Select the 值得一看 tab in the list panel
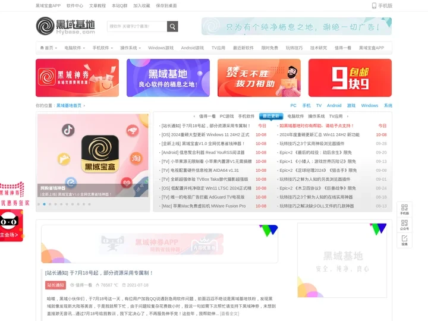This screenshot has width=428, height=321. pyautogui.click(x=207, y=117)
